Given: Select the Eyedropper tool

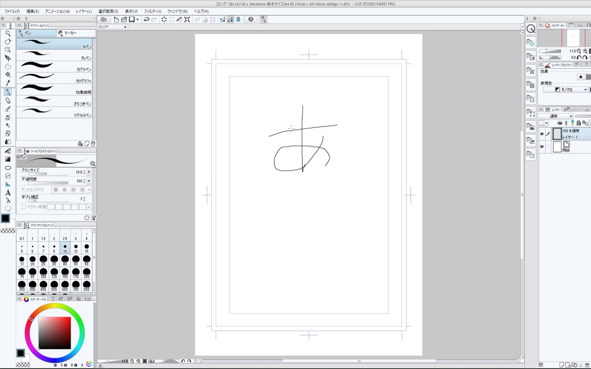Looking at the screenshot, I should click(x=8, y=83).
